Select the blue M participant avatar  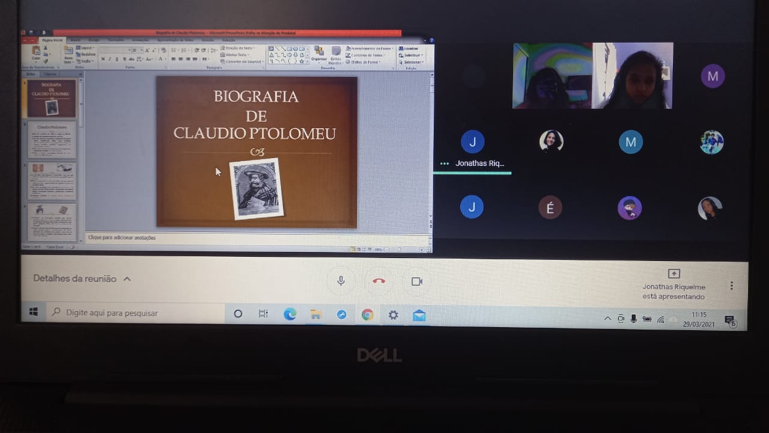point(630,142)
